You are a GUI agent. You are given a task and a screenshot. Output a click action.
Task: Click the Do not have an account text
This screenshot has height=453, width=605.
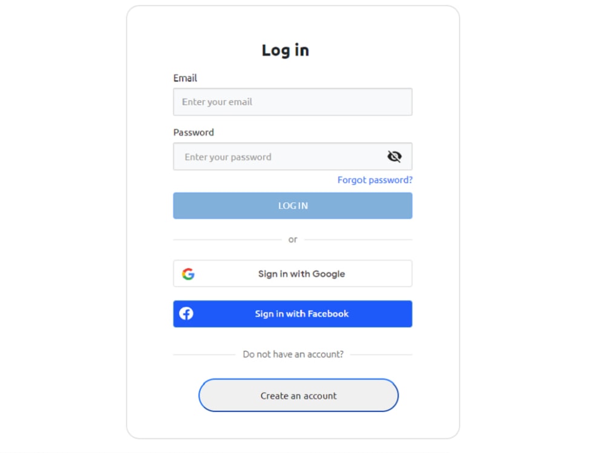tap(293, 355)
